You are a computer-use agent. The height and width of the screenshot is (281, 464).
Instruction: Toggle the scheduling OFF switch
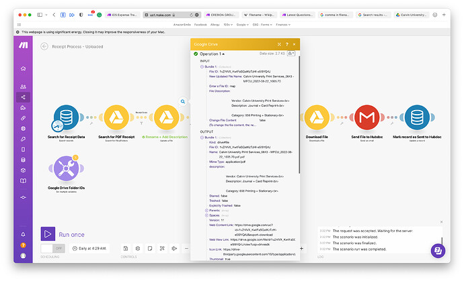pyautogui.click(x=53, y=248)
